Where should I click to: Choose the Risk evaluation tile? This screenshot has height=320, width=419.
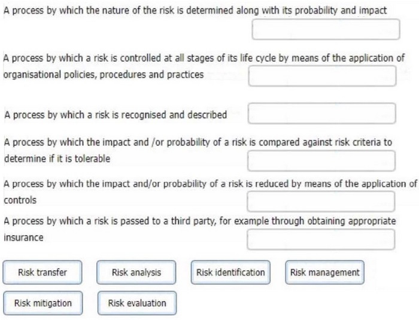coord(137,303)
